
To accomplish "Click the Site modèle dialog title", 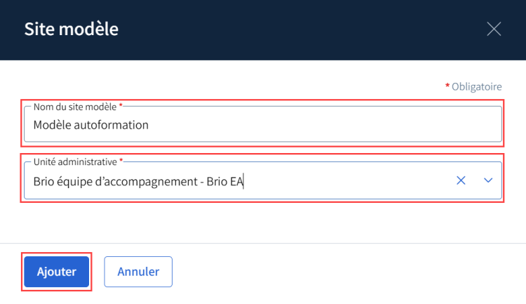I will 71,29.
